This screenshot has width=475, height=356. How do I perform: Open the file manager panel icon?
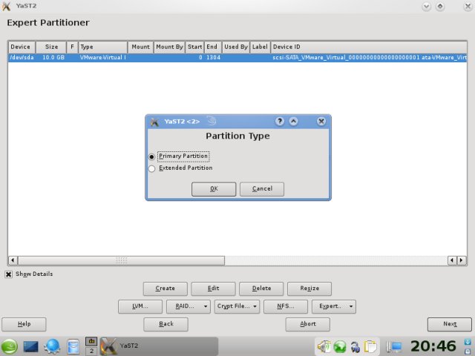point(73,347)
